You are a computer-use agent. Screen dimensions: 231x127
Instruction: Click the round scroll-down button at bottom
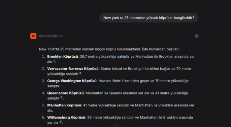pos(116,126)
